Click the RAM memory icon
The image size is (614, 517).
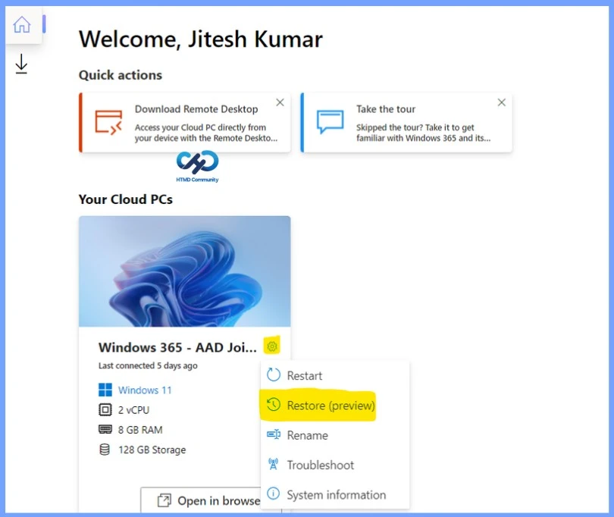tap(105, 429)
